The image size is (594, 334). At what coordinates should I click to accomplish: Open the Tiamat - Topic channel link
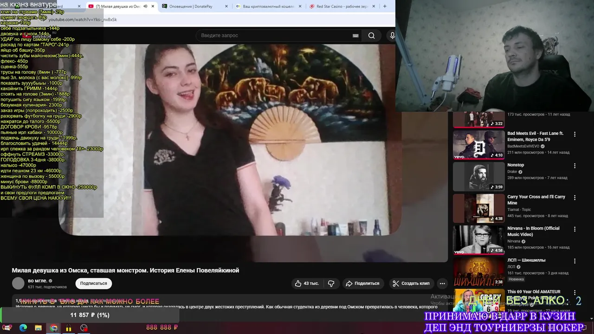[519, 210]
